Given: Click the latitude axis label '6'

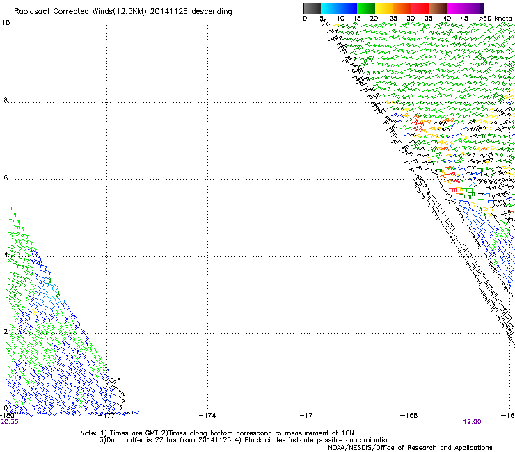Looking at the screenshot, I should pos(6,177).
